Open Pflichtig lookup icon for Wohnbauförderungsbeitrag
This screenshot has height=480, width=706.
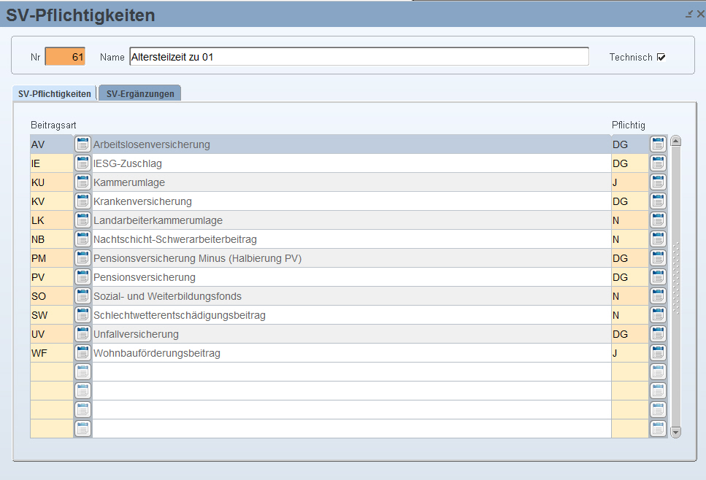658,352
